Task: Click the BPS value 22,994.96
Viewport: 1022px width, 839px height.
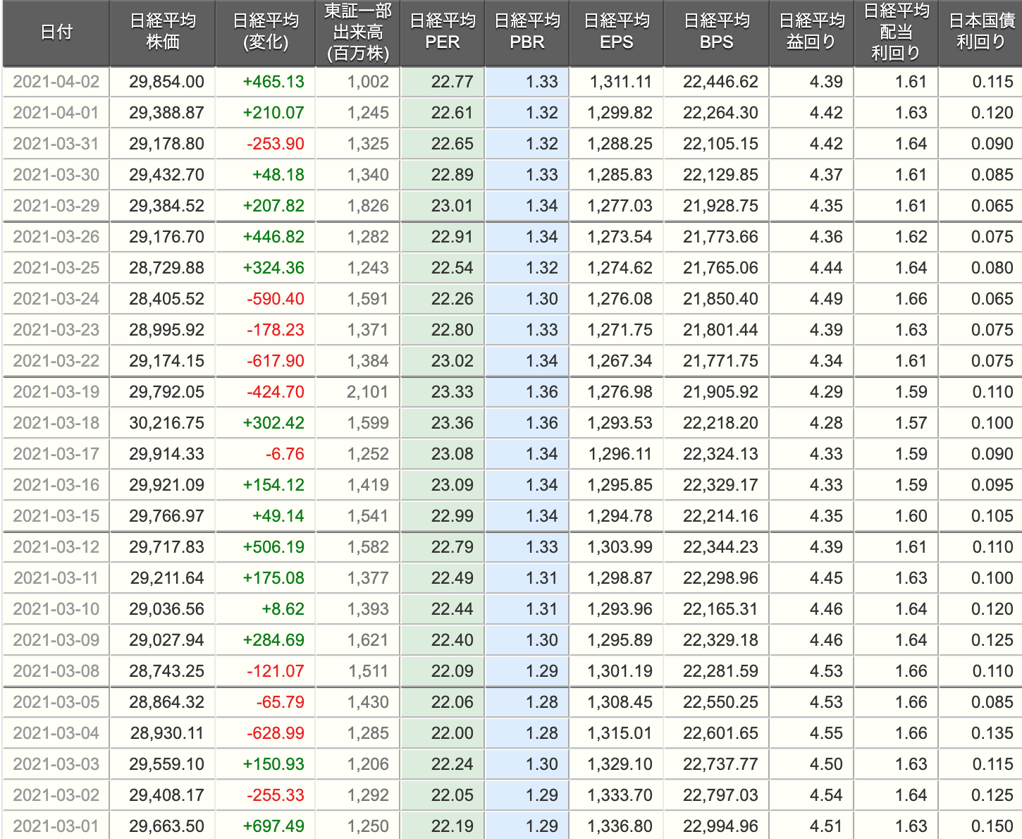Action: click(x=720, y=826)
